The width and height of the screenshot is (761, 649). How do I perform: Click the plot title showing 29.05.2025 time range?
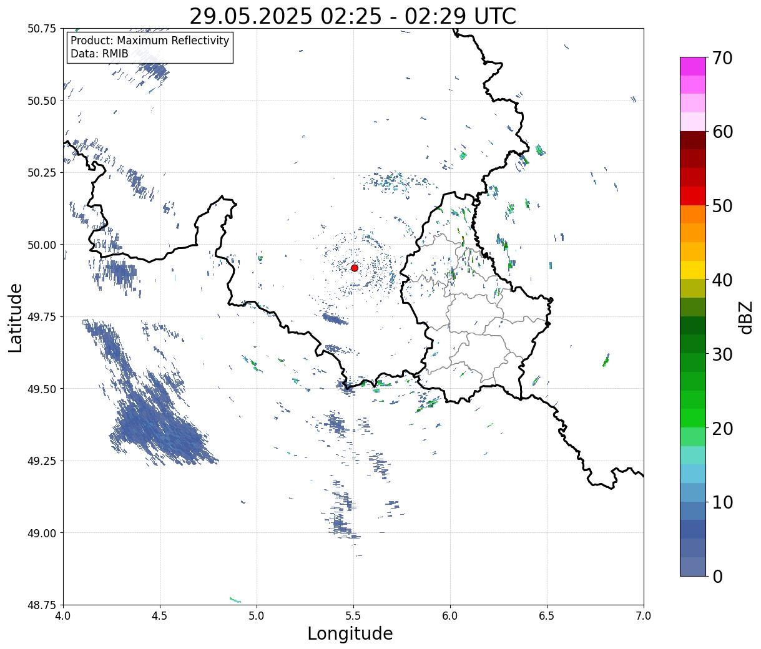coord(353,16)
